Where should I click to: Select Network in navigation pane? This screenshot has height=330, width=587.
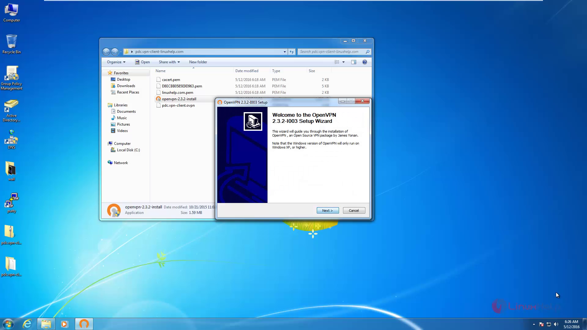(121, 163)
